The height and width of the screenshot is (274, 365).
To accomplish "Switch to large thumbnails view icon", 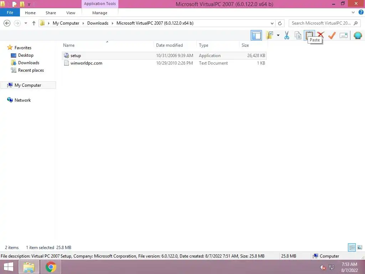I will pyautogui.click(x=360, y=247).
